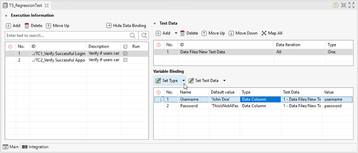
Task: Click Hide Data Binding button
Action: (126, 26)
